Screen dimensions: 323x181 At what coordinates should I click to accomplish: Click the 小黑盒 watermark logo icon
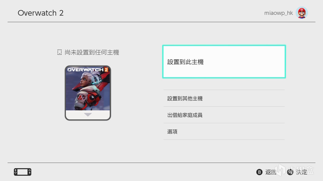(x=280, y=170)
